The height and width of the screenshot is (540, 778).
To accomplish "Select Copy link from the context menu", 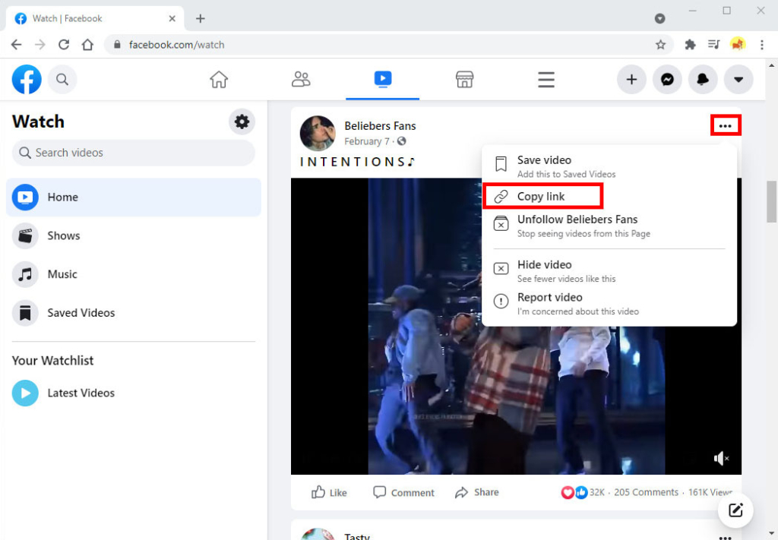I will tap(541, 196).
